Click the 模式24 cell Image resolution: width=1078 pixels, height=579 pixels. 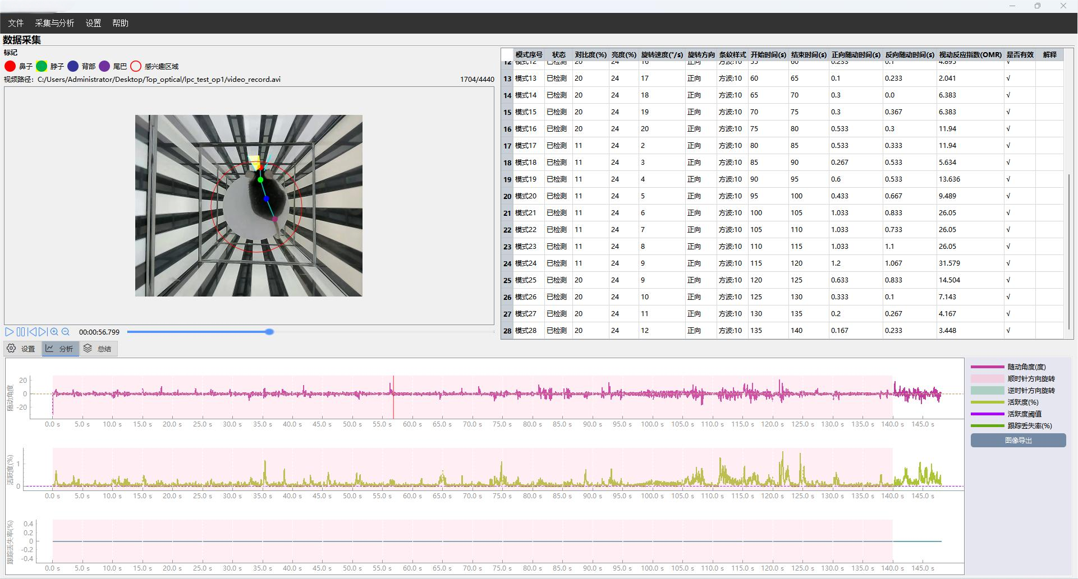(x=529, y=263)
